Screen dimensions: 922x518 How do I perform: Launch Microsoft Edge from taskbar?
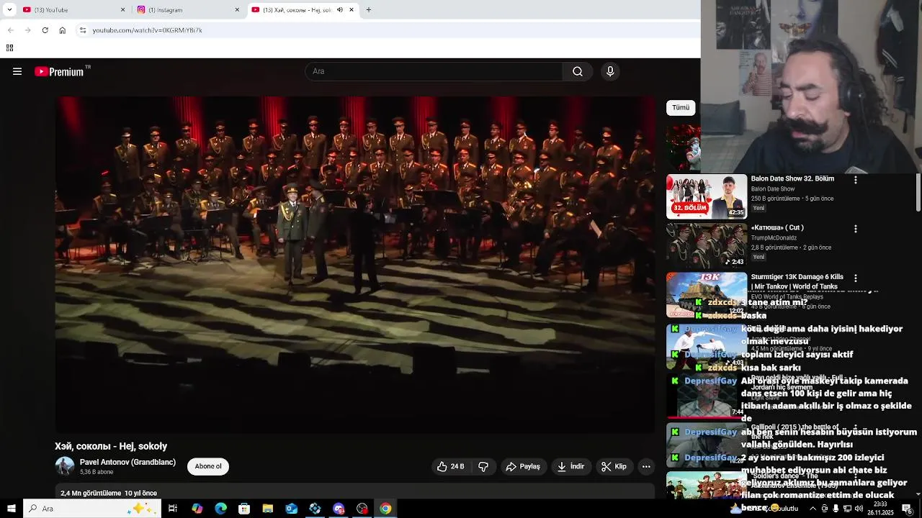point(220,509)
